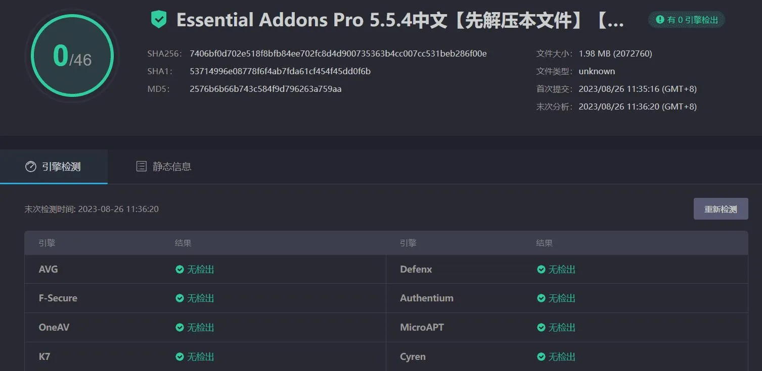Click the 有 0 引擎检出 badge
762x371 pixels.
(686, 20)
